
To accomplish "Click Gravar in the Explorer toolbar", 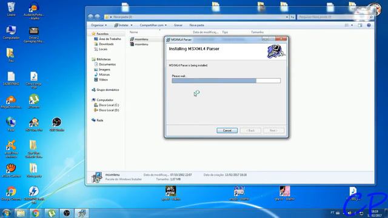I will 178,25.
